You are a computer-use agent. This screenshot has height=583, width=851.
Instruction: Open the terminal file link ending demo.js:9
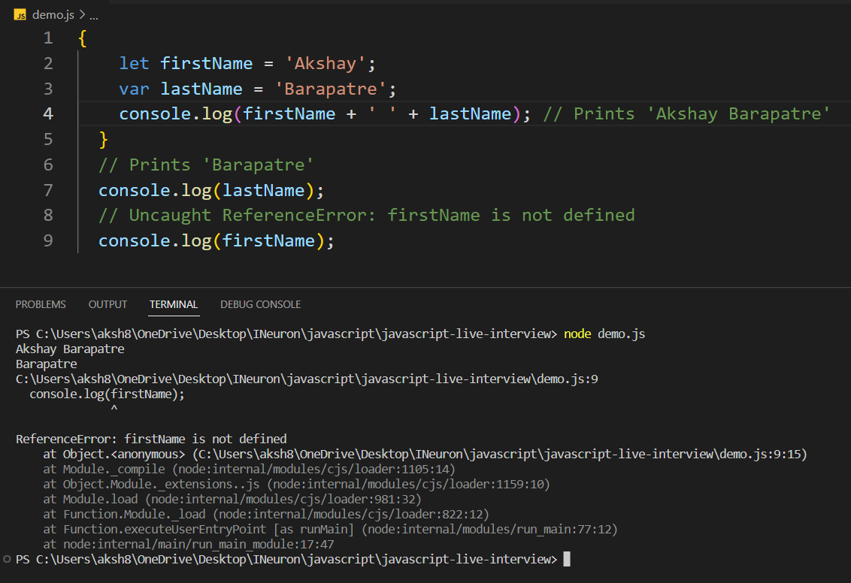coord(307,379)
